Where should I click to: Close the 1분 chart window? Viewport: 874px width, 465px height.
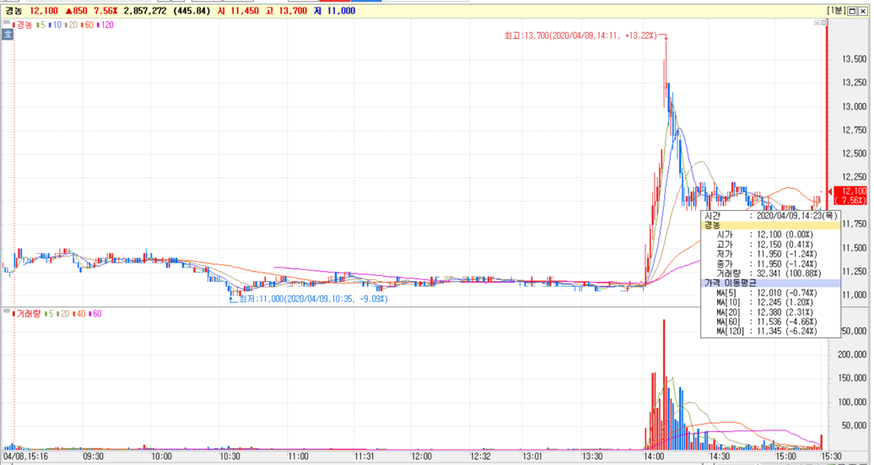pos(863,11)
